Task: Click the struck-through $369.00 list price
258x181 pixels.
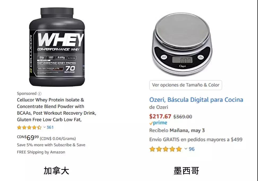Action: point(183,117)
